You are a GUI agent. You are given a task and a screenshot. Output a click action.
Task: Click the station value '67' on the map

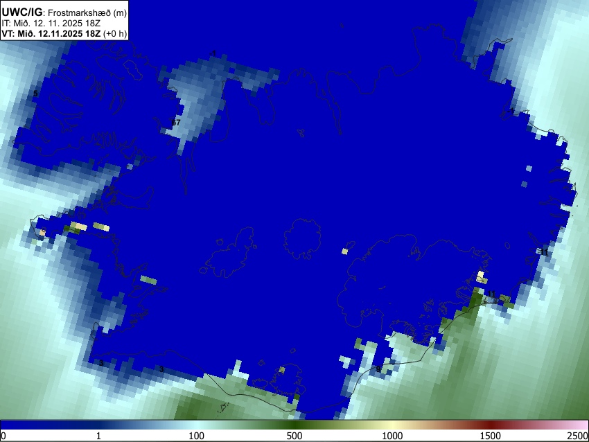coord(176,123)
